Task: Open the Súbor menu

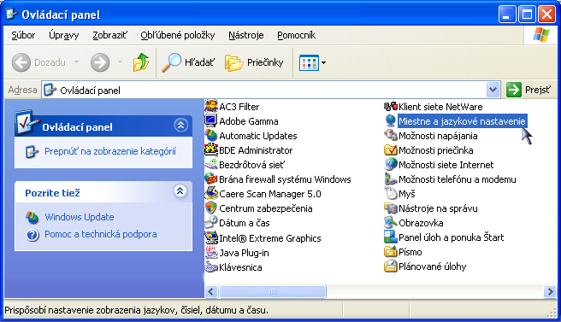Action: 23,35
